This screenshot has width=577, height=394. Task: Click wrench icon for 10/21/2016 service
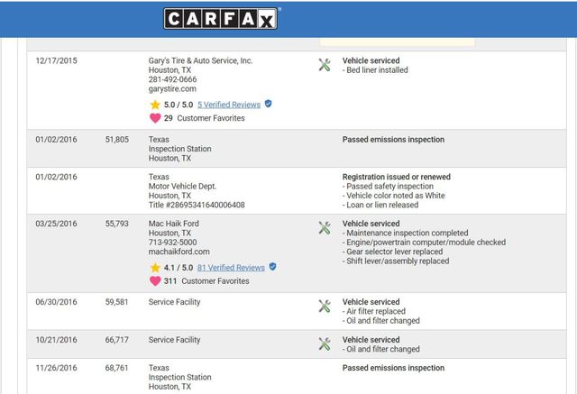click(325, 344)
